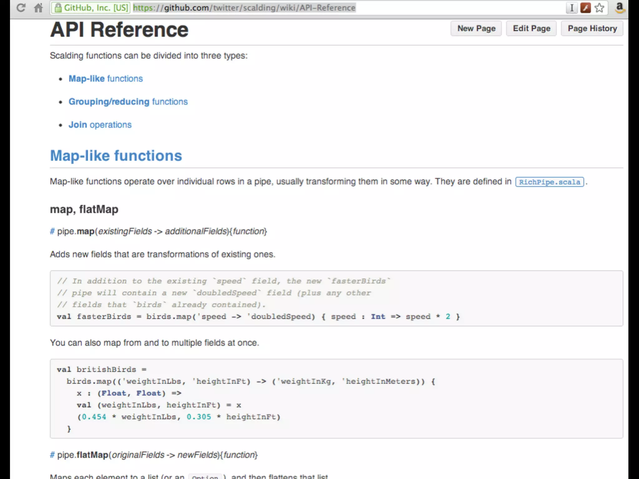This screenshot has height=479, width=639.
Task: Click the red extension icon
Action: (x=586, y=8)
